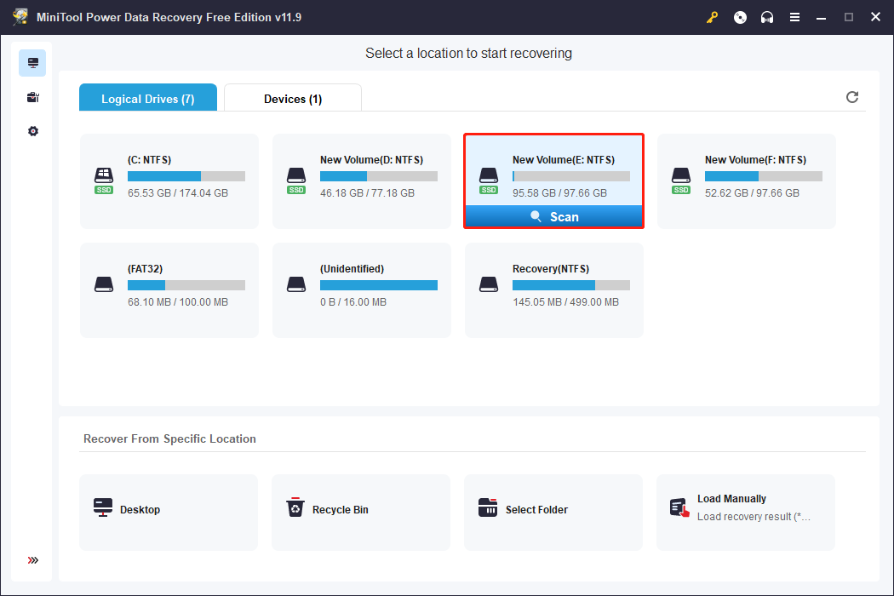Screen dimensions: 894x596
Task: Click the C: drive usage bar
Action: pos(186,176)
